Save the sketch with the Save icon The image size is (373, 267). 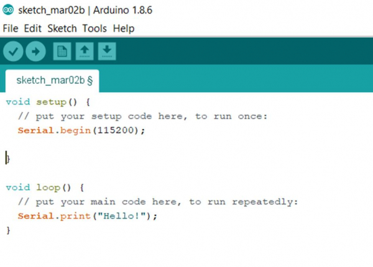click(107, 52)
